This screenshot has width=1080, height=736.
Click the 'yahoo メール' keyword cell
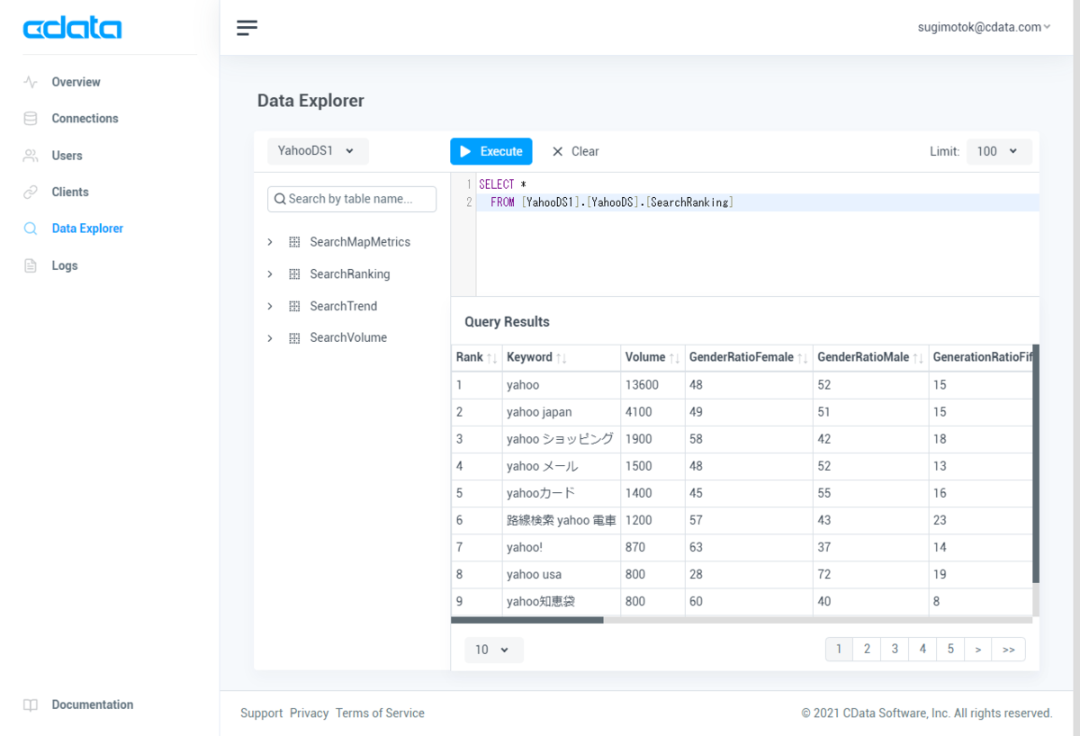562,466
